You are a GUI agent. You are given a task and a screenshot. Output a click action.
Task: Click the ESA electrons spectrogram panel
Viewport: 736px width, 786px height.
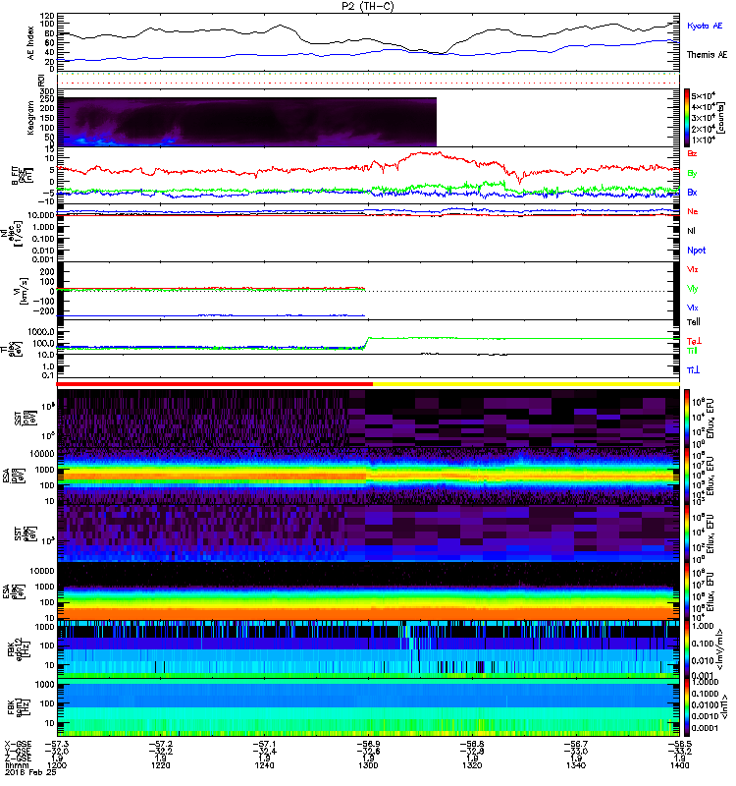pyautogui.click(x=368, y=591)
